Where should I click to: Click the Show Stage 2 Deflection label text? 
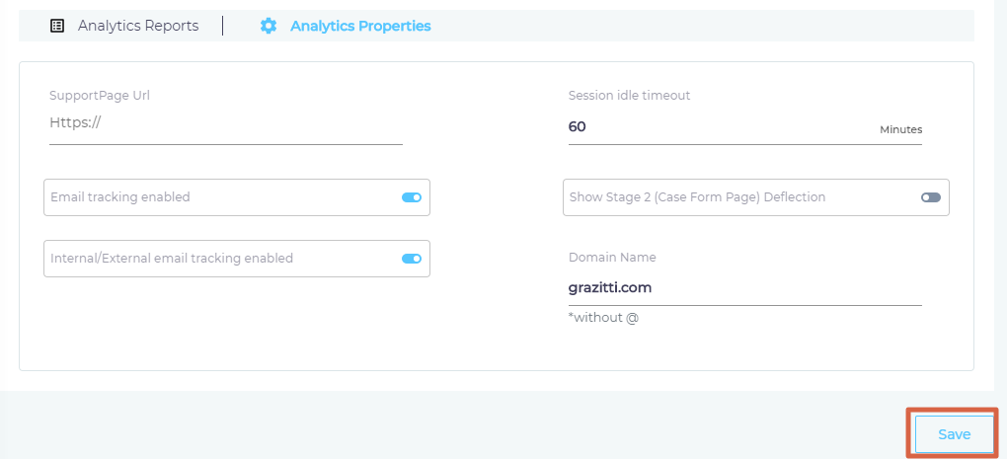point(697,197)
